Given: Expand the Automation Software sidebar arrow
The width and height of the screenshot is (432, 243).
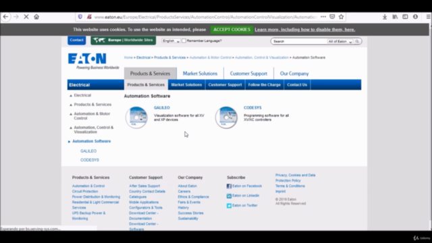Looking at the screenshot, I should click(69, 142).
